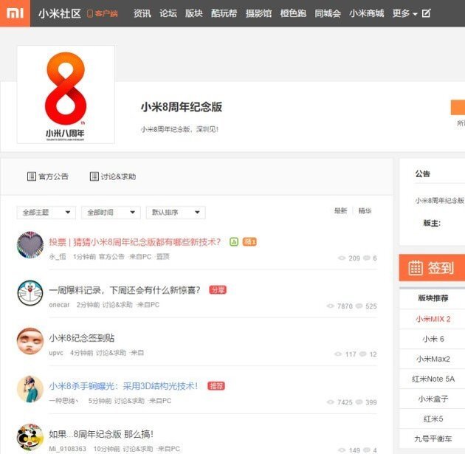
Task: Click the 官方公告 list icon
Action: (x=31, y=176)
